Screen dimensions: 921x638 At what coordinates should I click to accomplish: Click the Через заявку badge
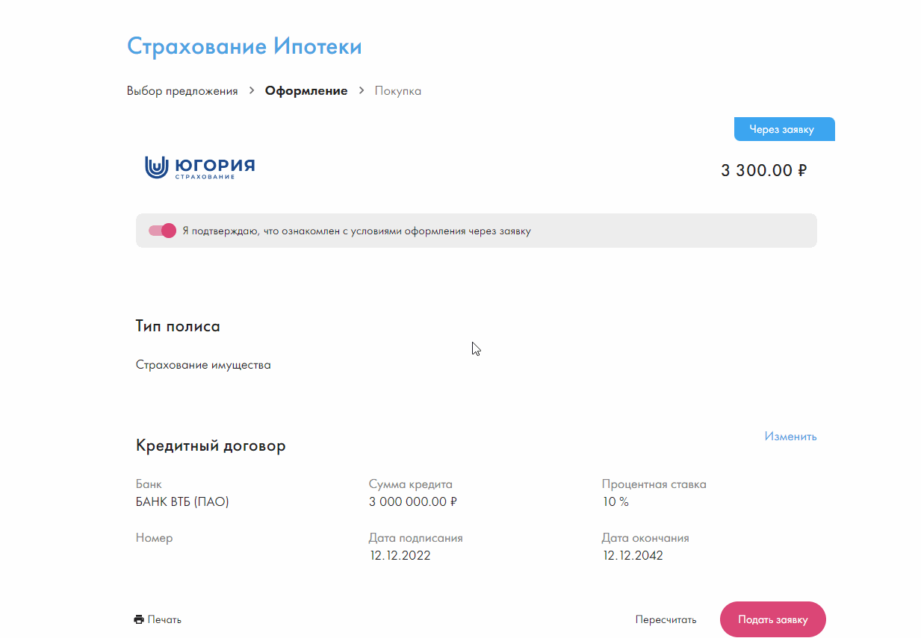(x=784, y=129)
